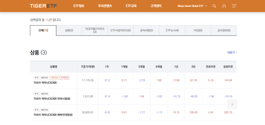The image size is (265, 125).
Task: Switch to TIGER월간리포트(3) tab
Action: point(95,30)
